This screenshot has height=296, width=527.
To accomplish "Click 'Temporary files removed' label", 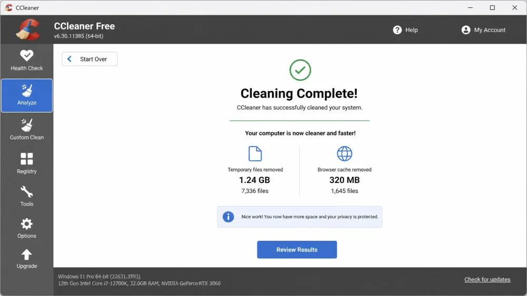I will pyautogui.click(x=255, y=170).
